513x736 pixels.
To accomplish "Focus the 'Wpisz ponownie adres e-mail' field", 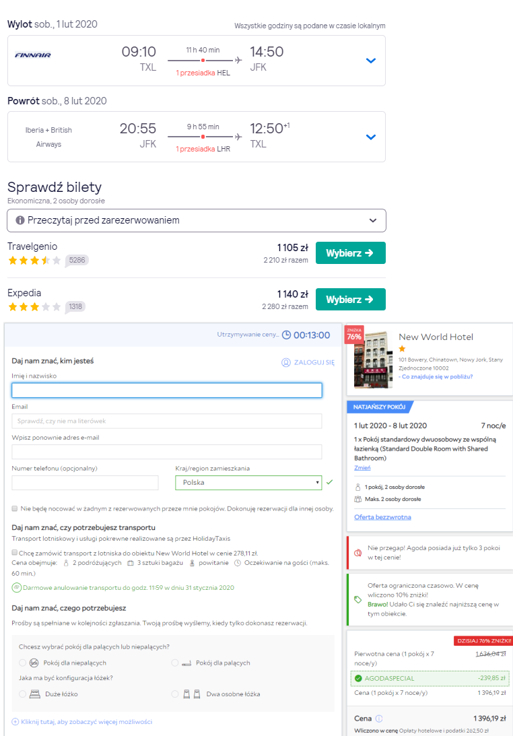I will 166,452.
